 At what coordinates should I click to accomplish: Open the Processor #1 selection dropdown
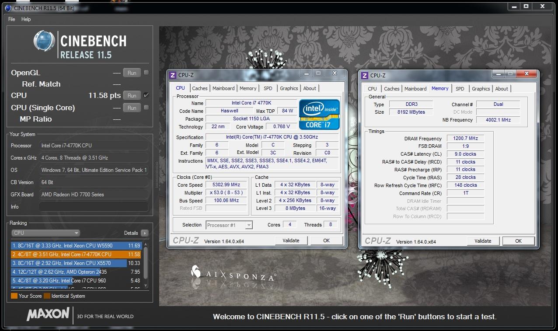click(229, 225)
